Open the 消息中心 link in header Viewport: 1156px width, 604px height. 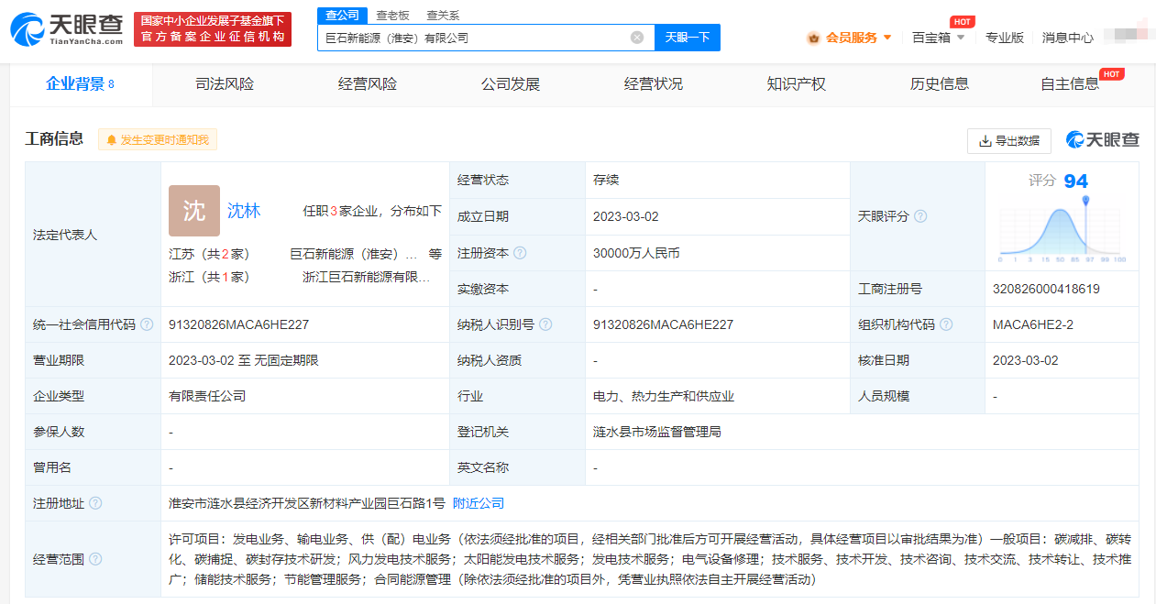[1068, 38]
